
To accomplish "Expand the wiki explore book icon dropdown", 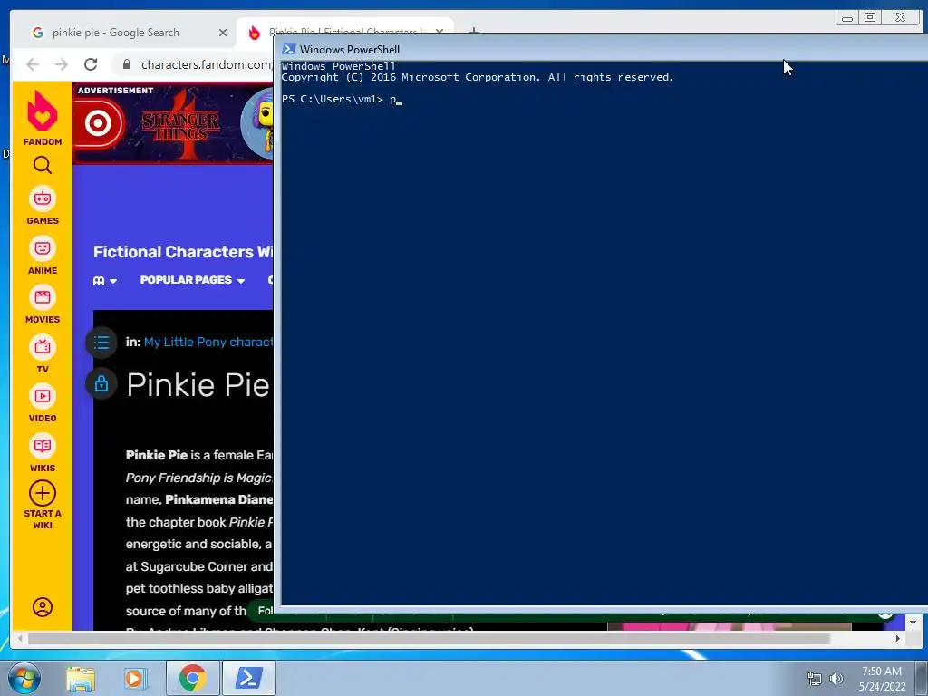I will tap(105, 281).
